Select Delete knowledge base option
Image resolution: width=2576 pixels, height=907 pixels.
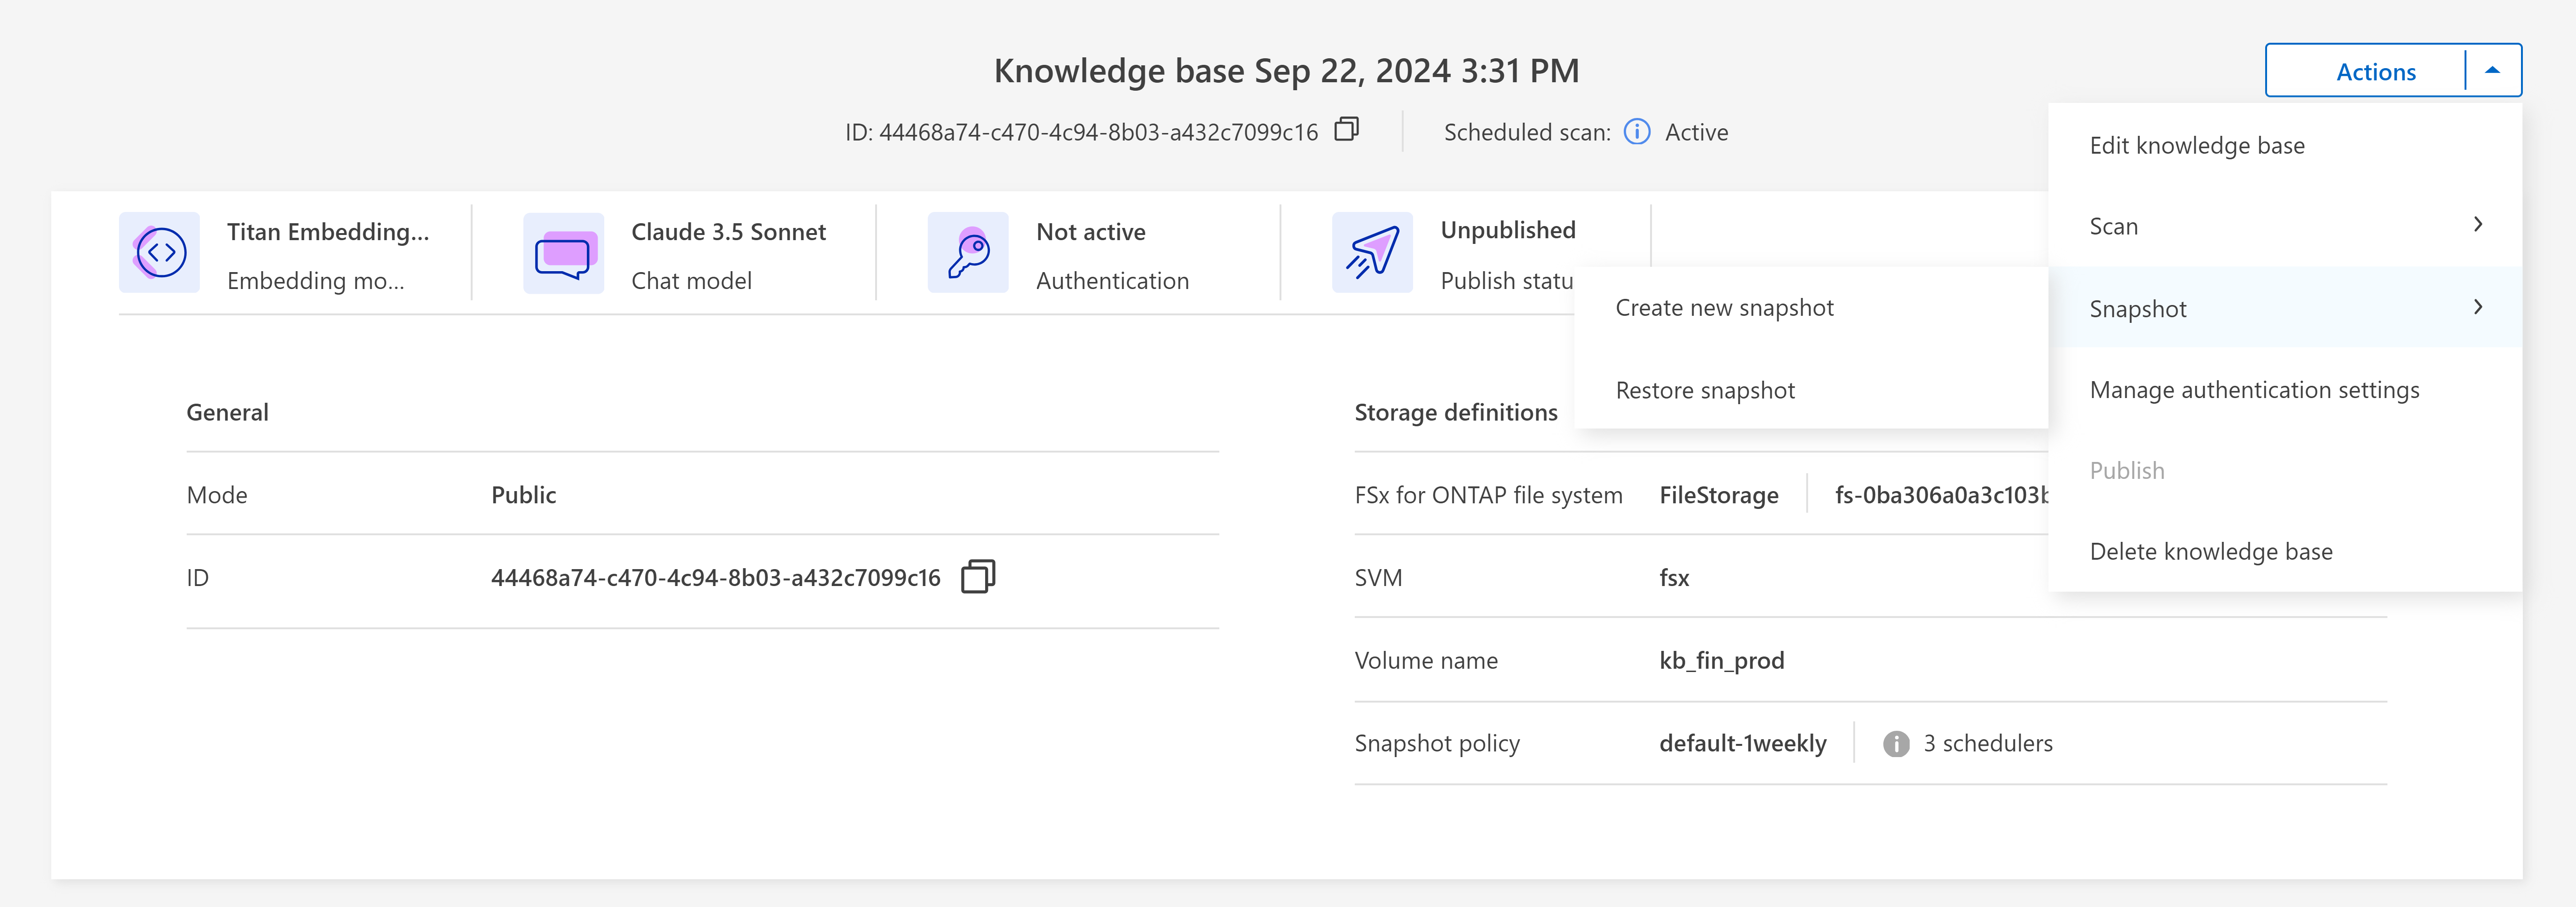pyautogui.click(x=2210, y=551)
